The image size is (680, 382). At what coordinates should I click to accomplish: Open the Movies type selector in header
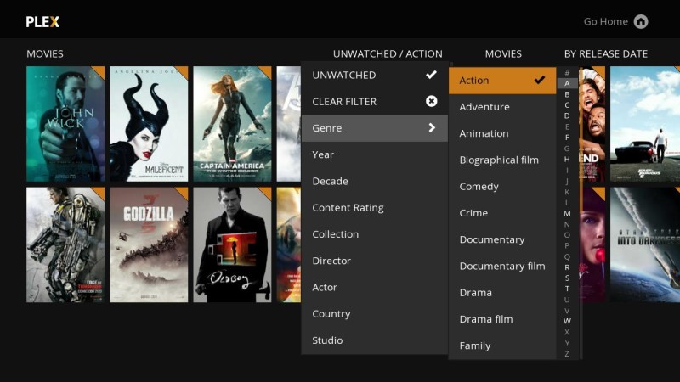coord(503,53)
